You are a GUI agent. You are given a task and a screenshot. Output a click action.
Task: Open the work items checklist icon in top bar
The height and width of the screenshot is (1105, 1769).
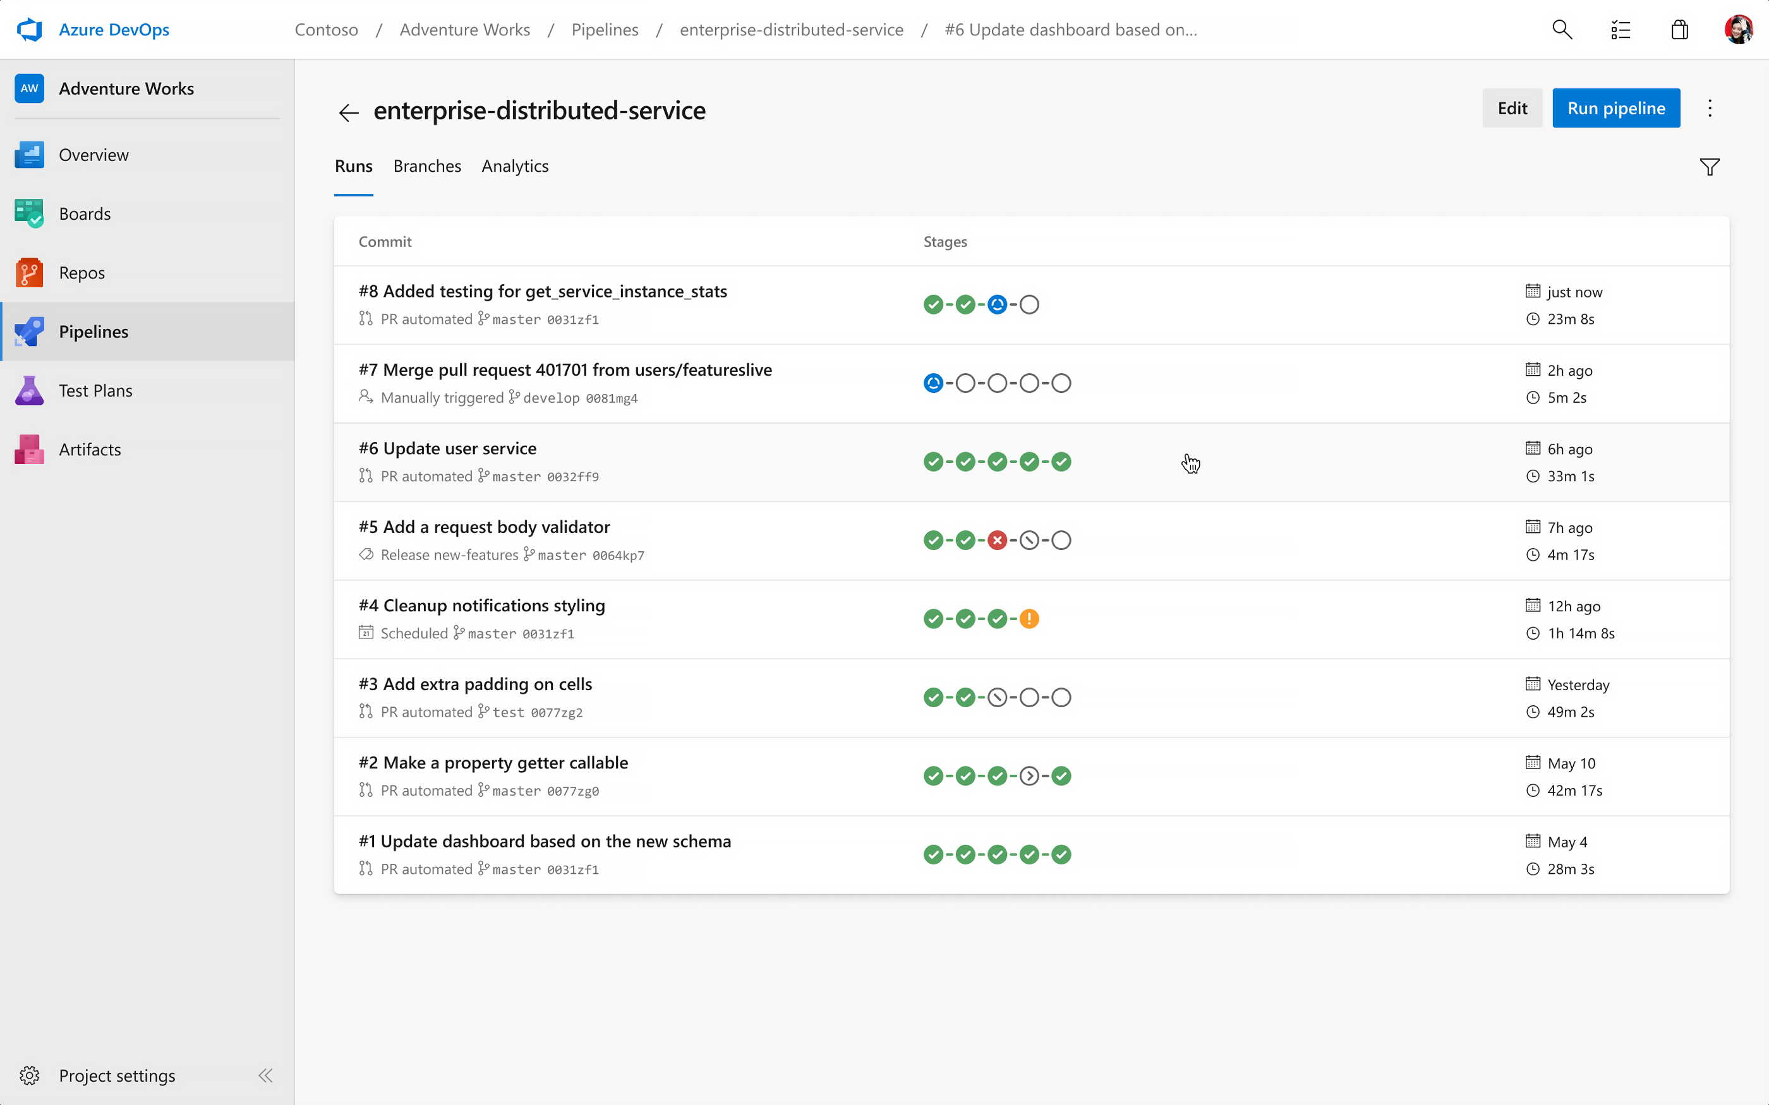tap(1621, 29)
